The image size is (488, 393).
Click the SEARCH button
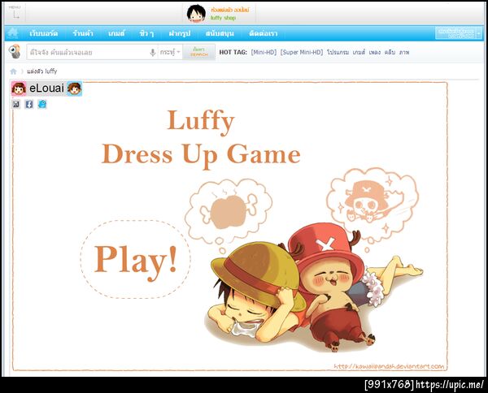198,52
